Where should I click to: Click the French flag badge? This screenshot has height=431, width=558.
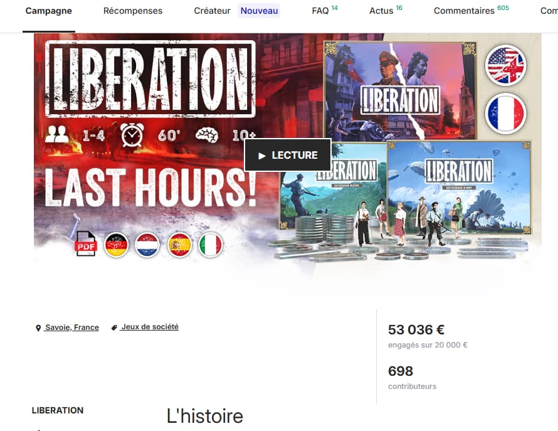click(506, 114)
